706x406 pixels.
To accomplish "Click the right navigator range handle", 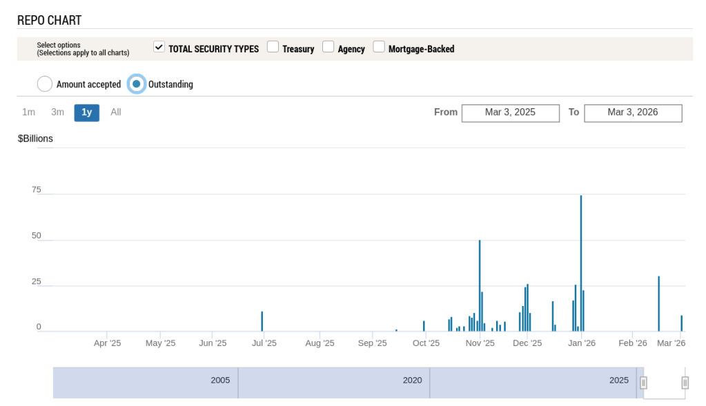I will coord(685,383).
